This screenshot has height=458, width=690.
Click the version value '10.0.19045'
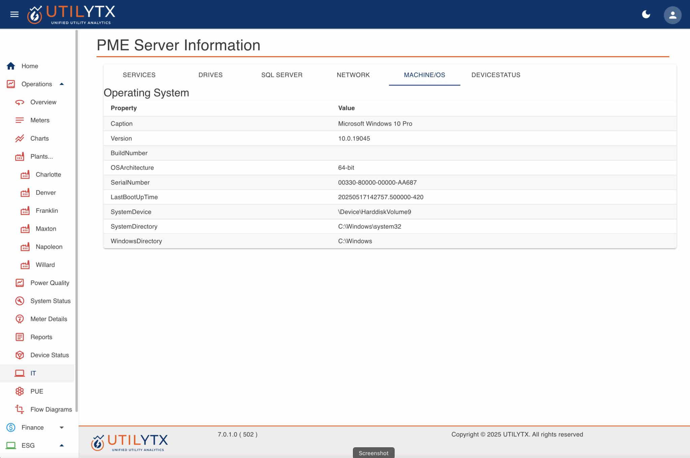tap(354, 139)
